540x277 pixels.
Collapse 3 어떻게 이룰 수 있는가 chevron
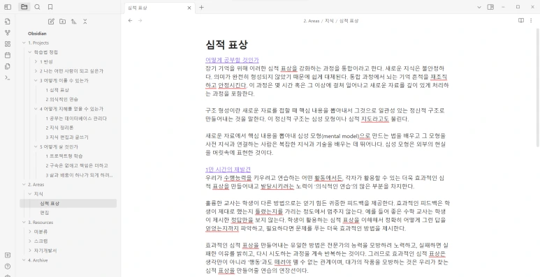[36, 80]
